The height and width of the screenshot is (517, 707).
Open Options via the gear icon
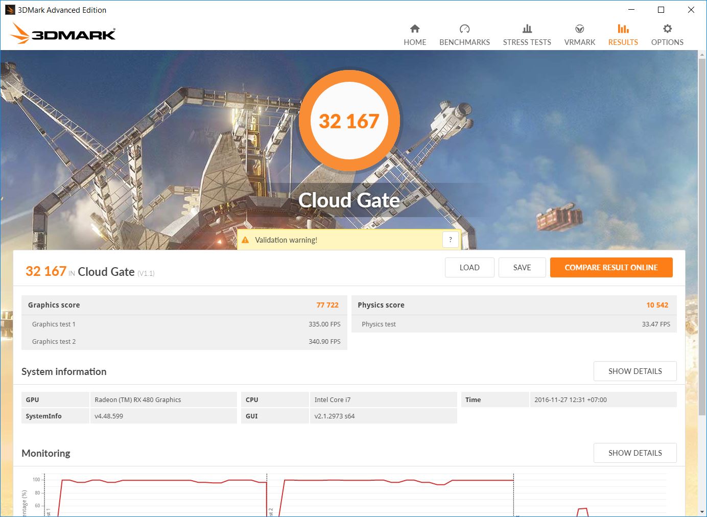(x=667, y=29)
